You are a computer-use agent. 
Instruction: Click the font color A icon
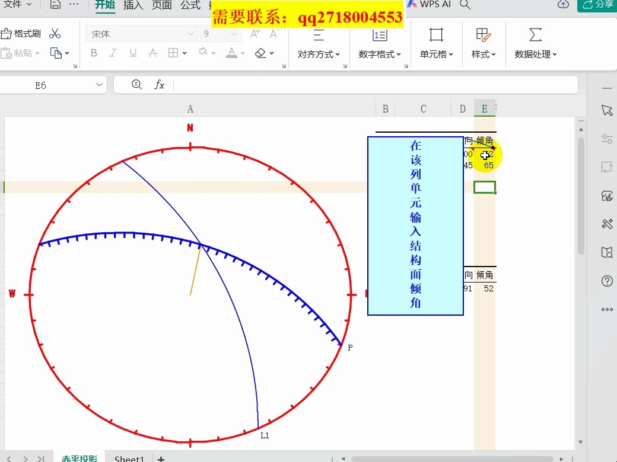point(232,53)
